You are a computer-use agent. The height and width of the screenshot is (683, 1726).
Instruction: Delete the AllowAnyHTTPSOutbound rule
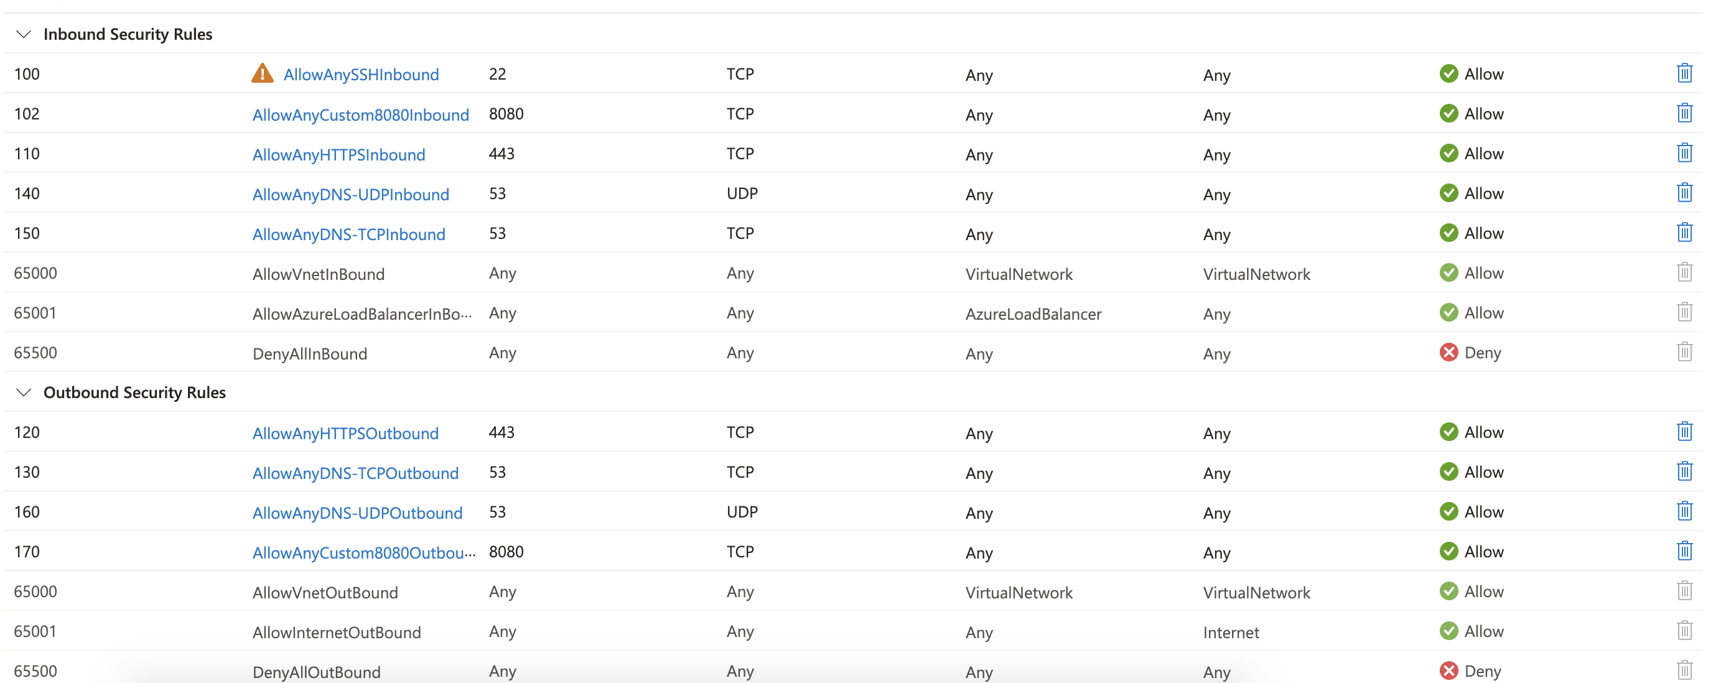1684,431
